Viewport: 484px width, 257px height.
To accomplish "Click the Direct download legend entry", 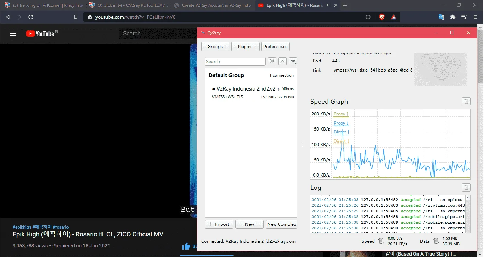I will pos(341,141).
